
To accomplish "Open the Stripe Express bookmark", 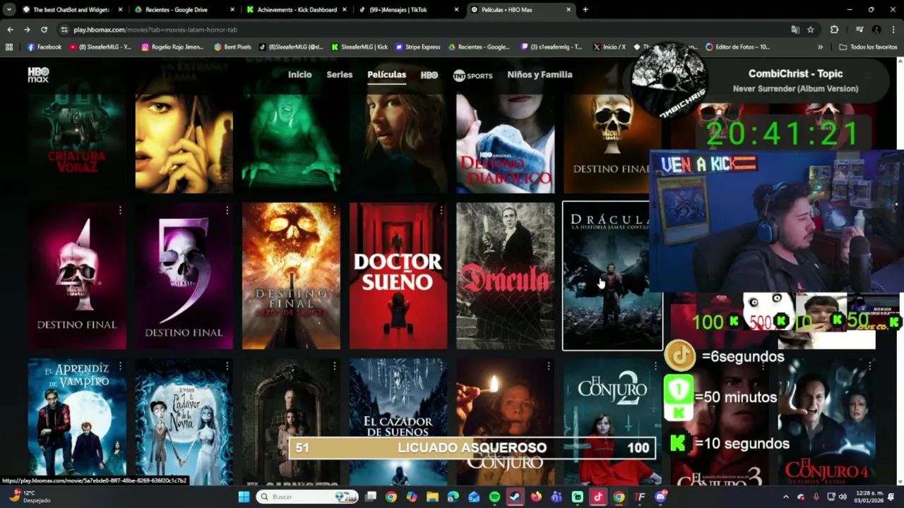I will pos(418,47).
